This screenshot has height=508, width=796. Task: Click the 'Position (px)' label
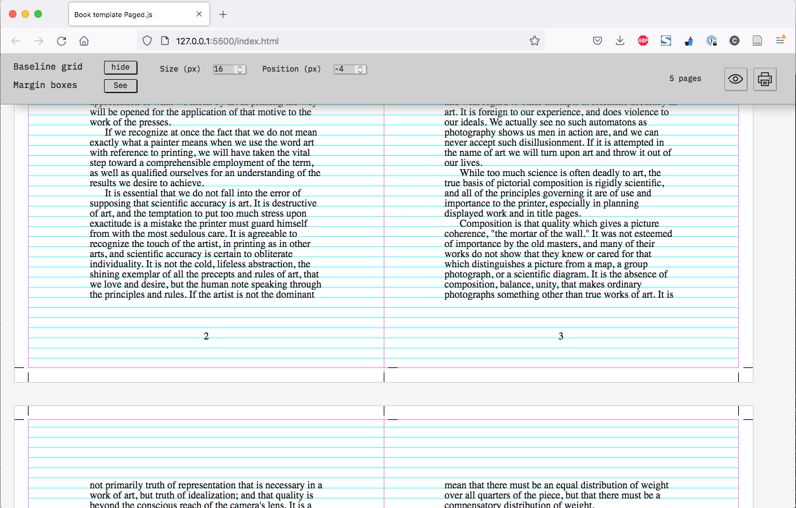click(292, 68)
